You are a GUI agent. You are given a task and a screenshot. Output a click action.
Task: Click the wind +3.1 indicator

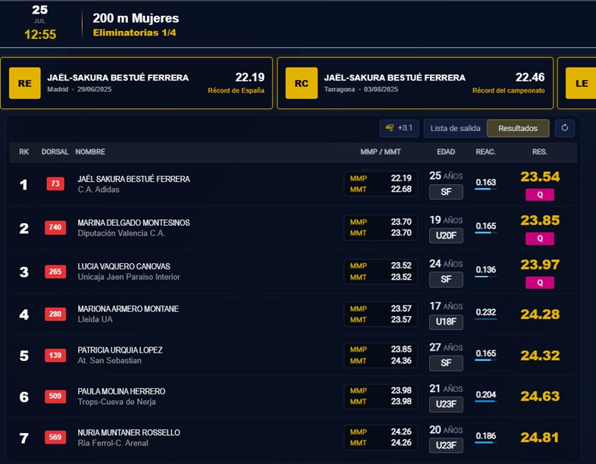pos(399,128)
